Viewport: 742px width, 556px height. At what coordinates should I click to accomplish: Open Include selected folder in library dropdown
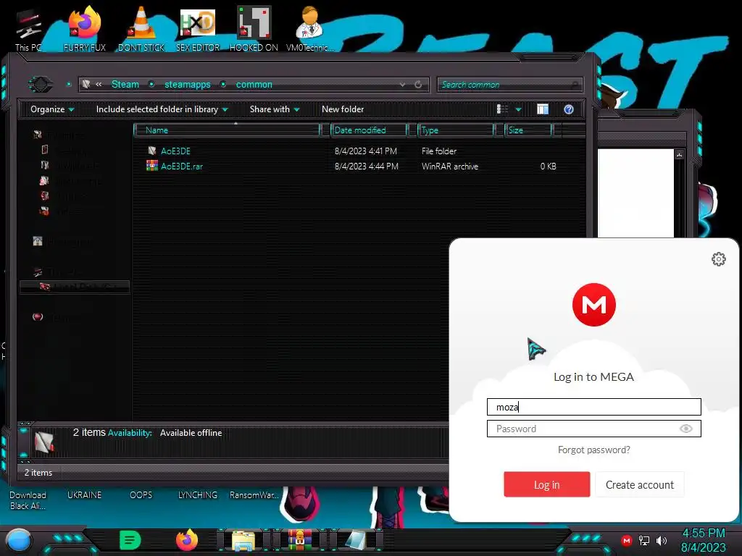pyautogui.click(x=162, y=110)
